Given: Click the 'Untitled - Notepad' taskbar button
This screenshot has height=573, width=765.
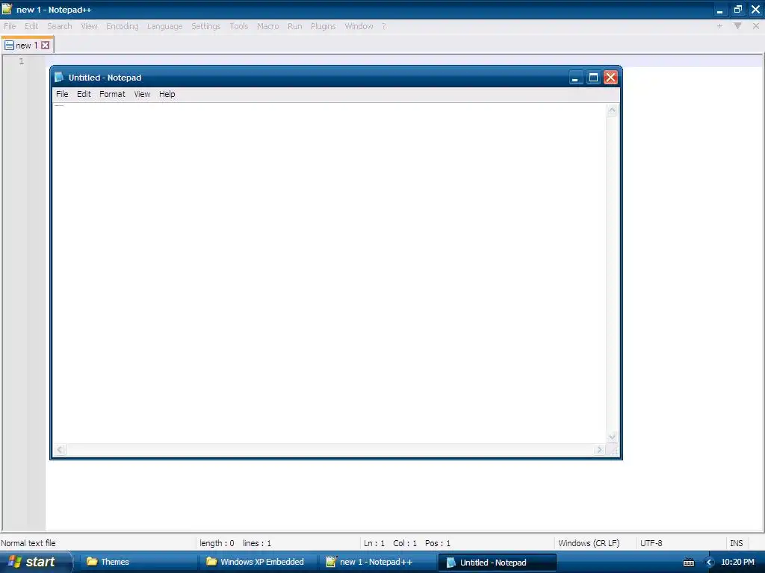Looking at the screenshot, I should pos(497,562).
